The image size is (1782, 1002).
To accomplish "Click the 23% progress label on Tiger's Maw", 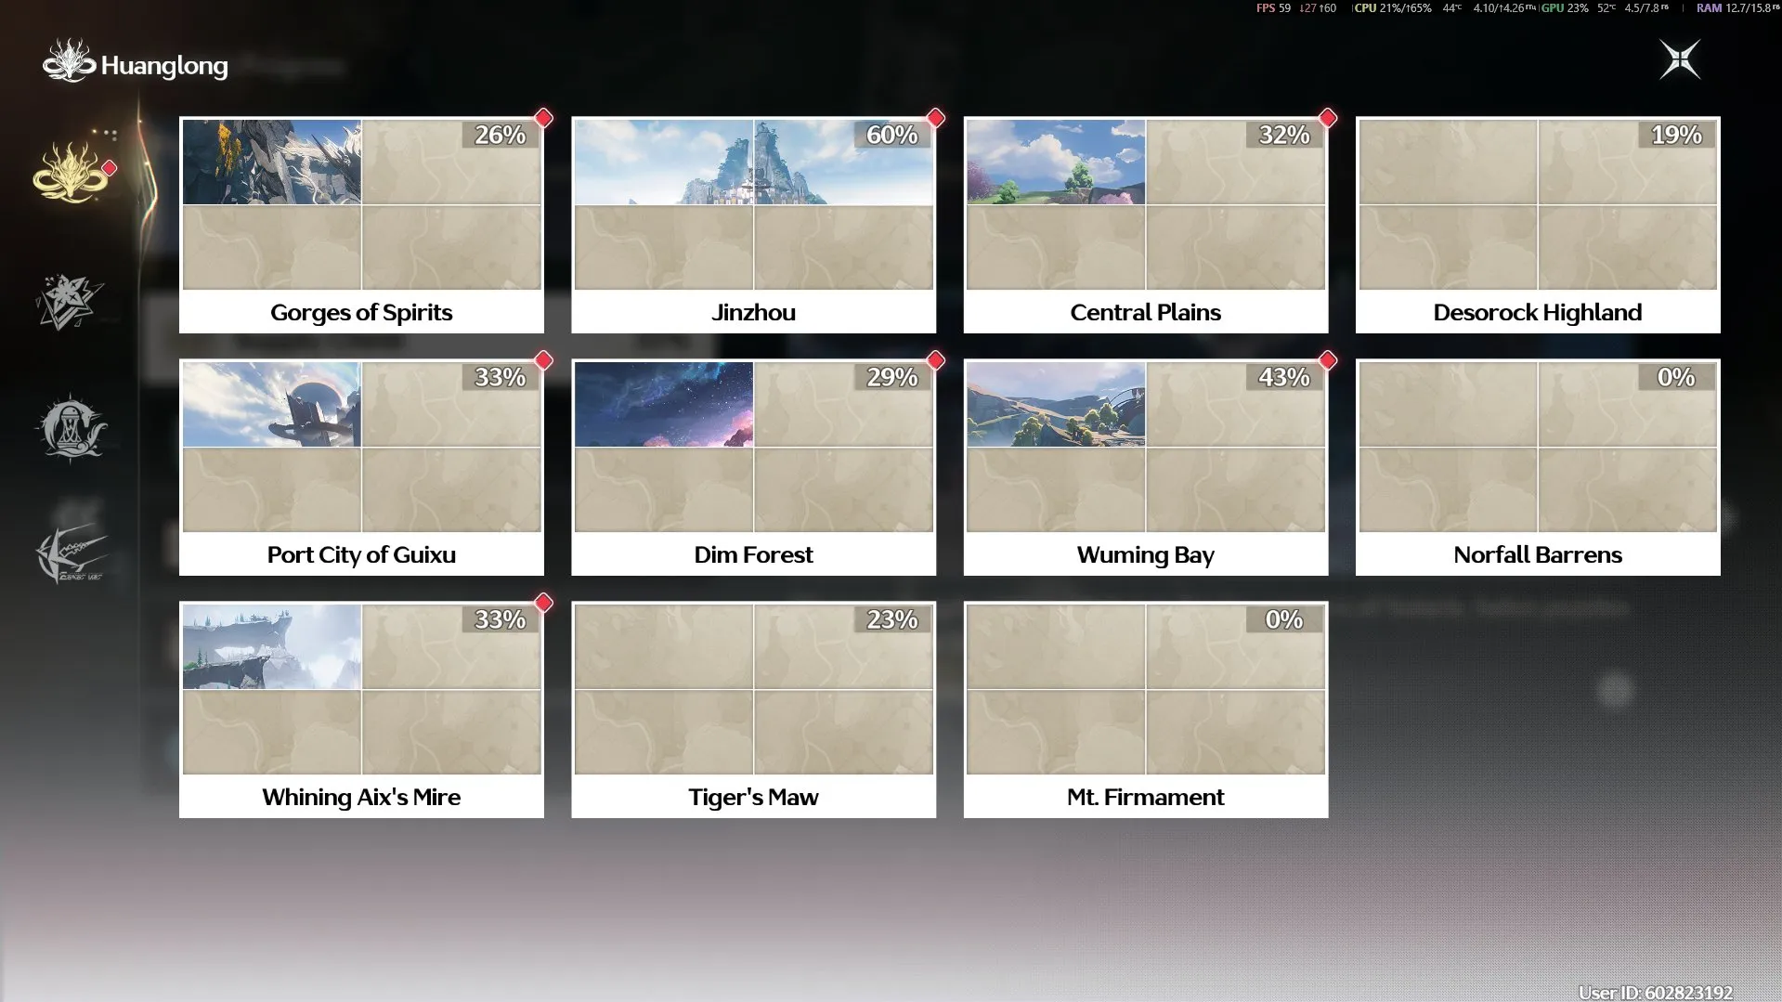I will click(x=892, y=619).
